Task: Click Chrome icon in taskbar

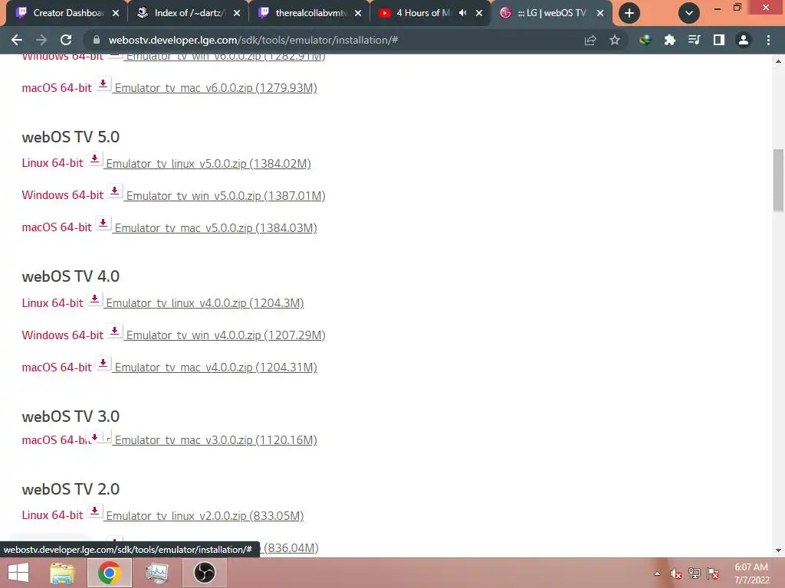Action: [109, 573]
